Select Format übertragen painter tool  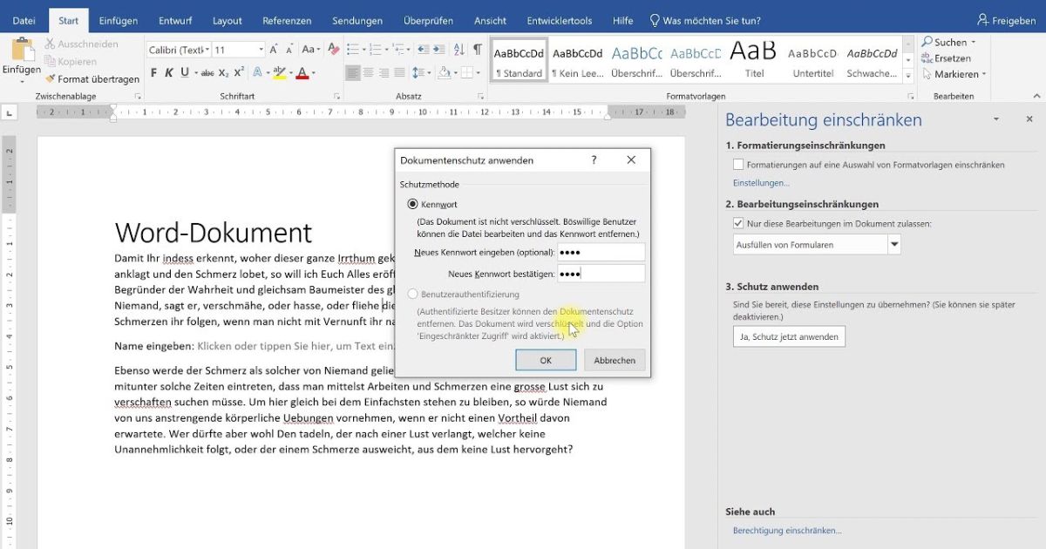point(92,78)
